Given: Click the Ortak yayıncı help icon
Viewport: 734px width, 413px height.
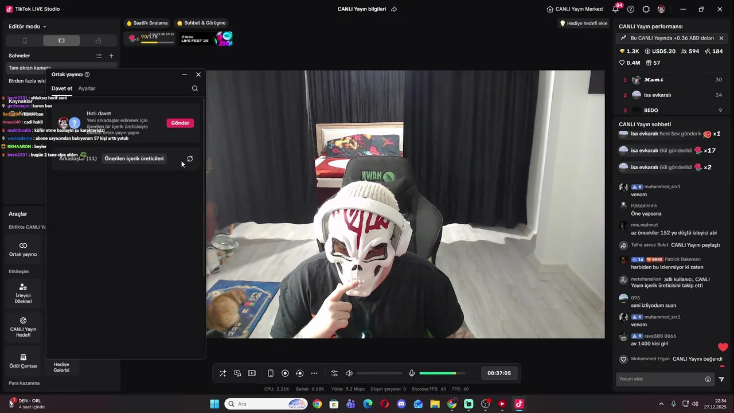Looking at the screenshot, I should tap(87, 75).
